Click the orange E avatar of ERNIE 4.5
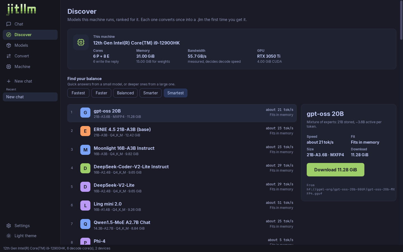Screen dimensions: 403x252 [85, 131]
